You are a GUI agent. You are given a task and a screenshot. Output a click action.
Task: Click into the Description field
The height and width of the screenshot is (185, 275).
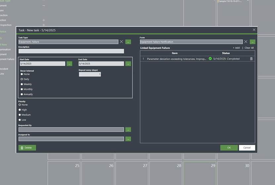(71, 51)
